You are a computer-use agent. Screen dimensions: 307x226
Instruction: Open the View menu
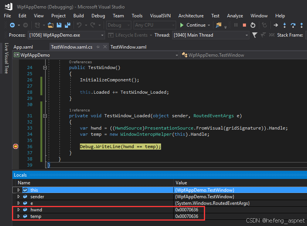pyautogui.click(x=39, y=16)
